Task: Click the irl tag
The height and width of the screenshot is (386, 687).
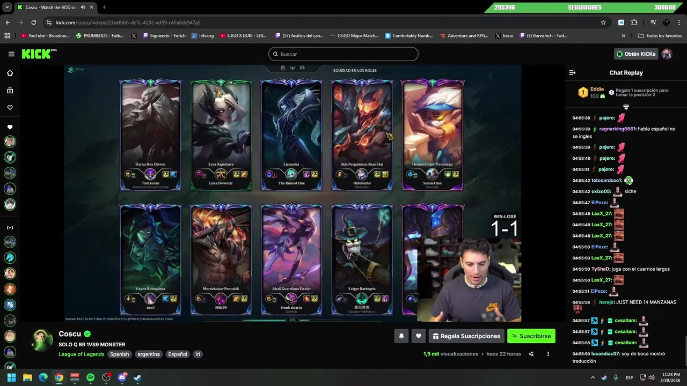Action: coord(198,354)
